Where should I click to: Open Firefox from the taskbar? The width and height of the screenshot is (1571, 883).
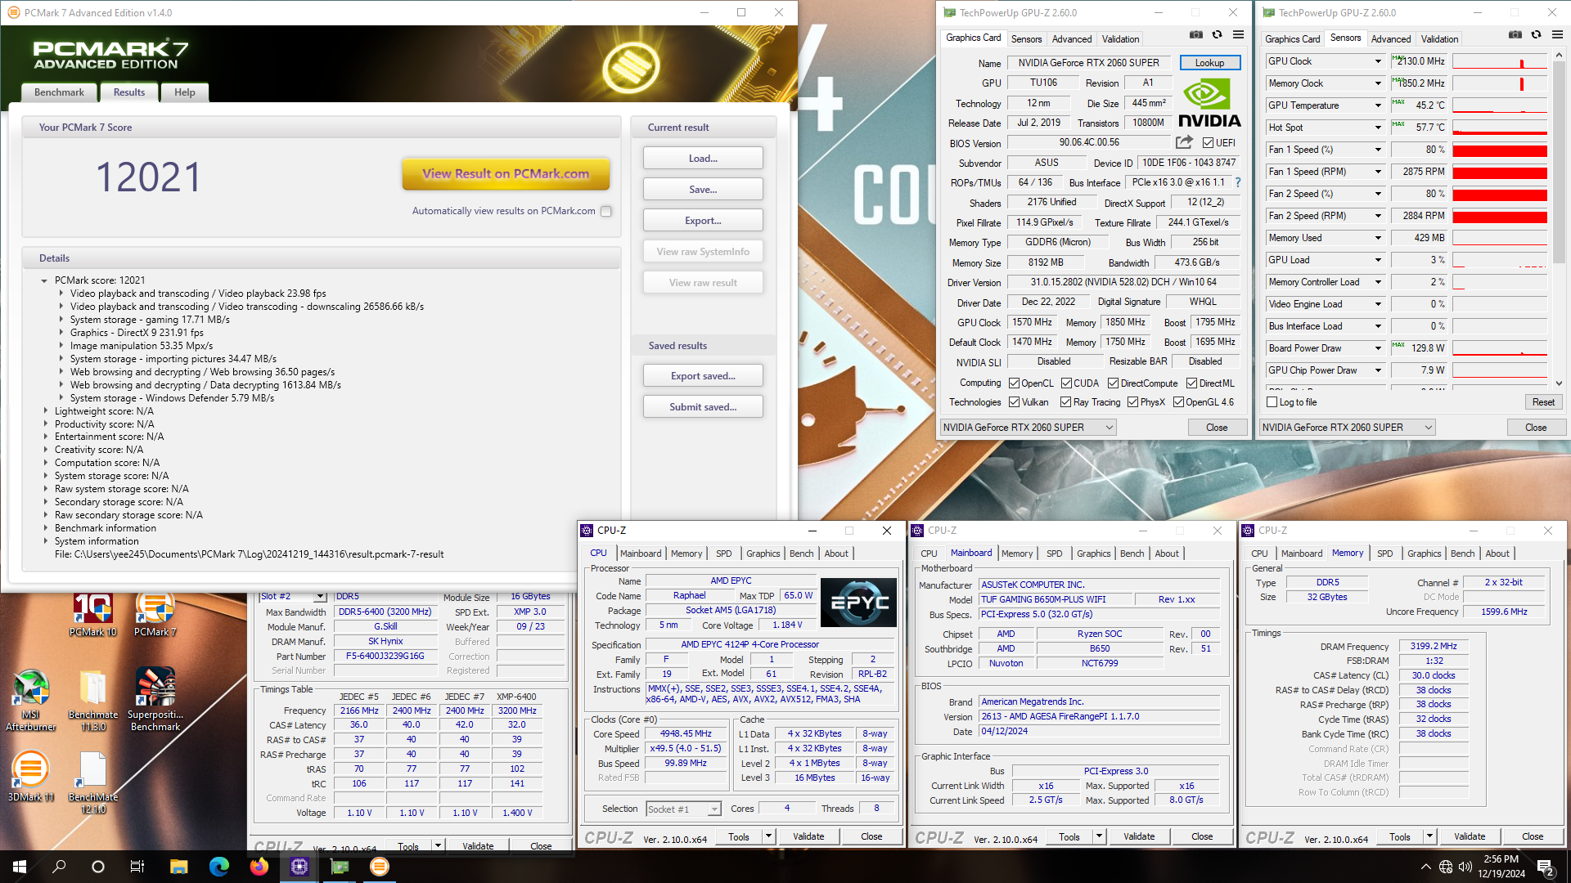click(x=259, y=867)
